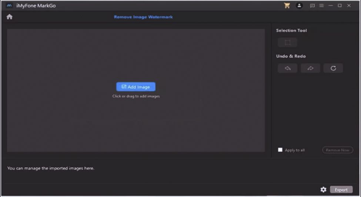
Task: Open the shopping cart purchase icon
Action: point(287,6)
